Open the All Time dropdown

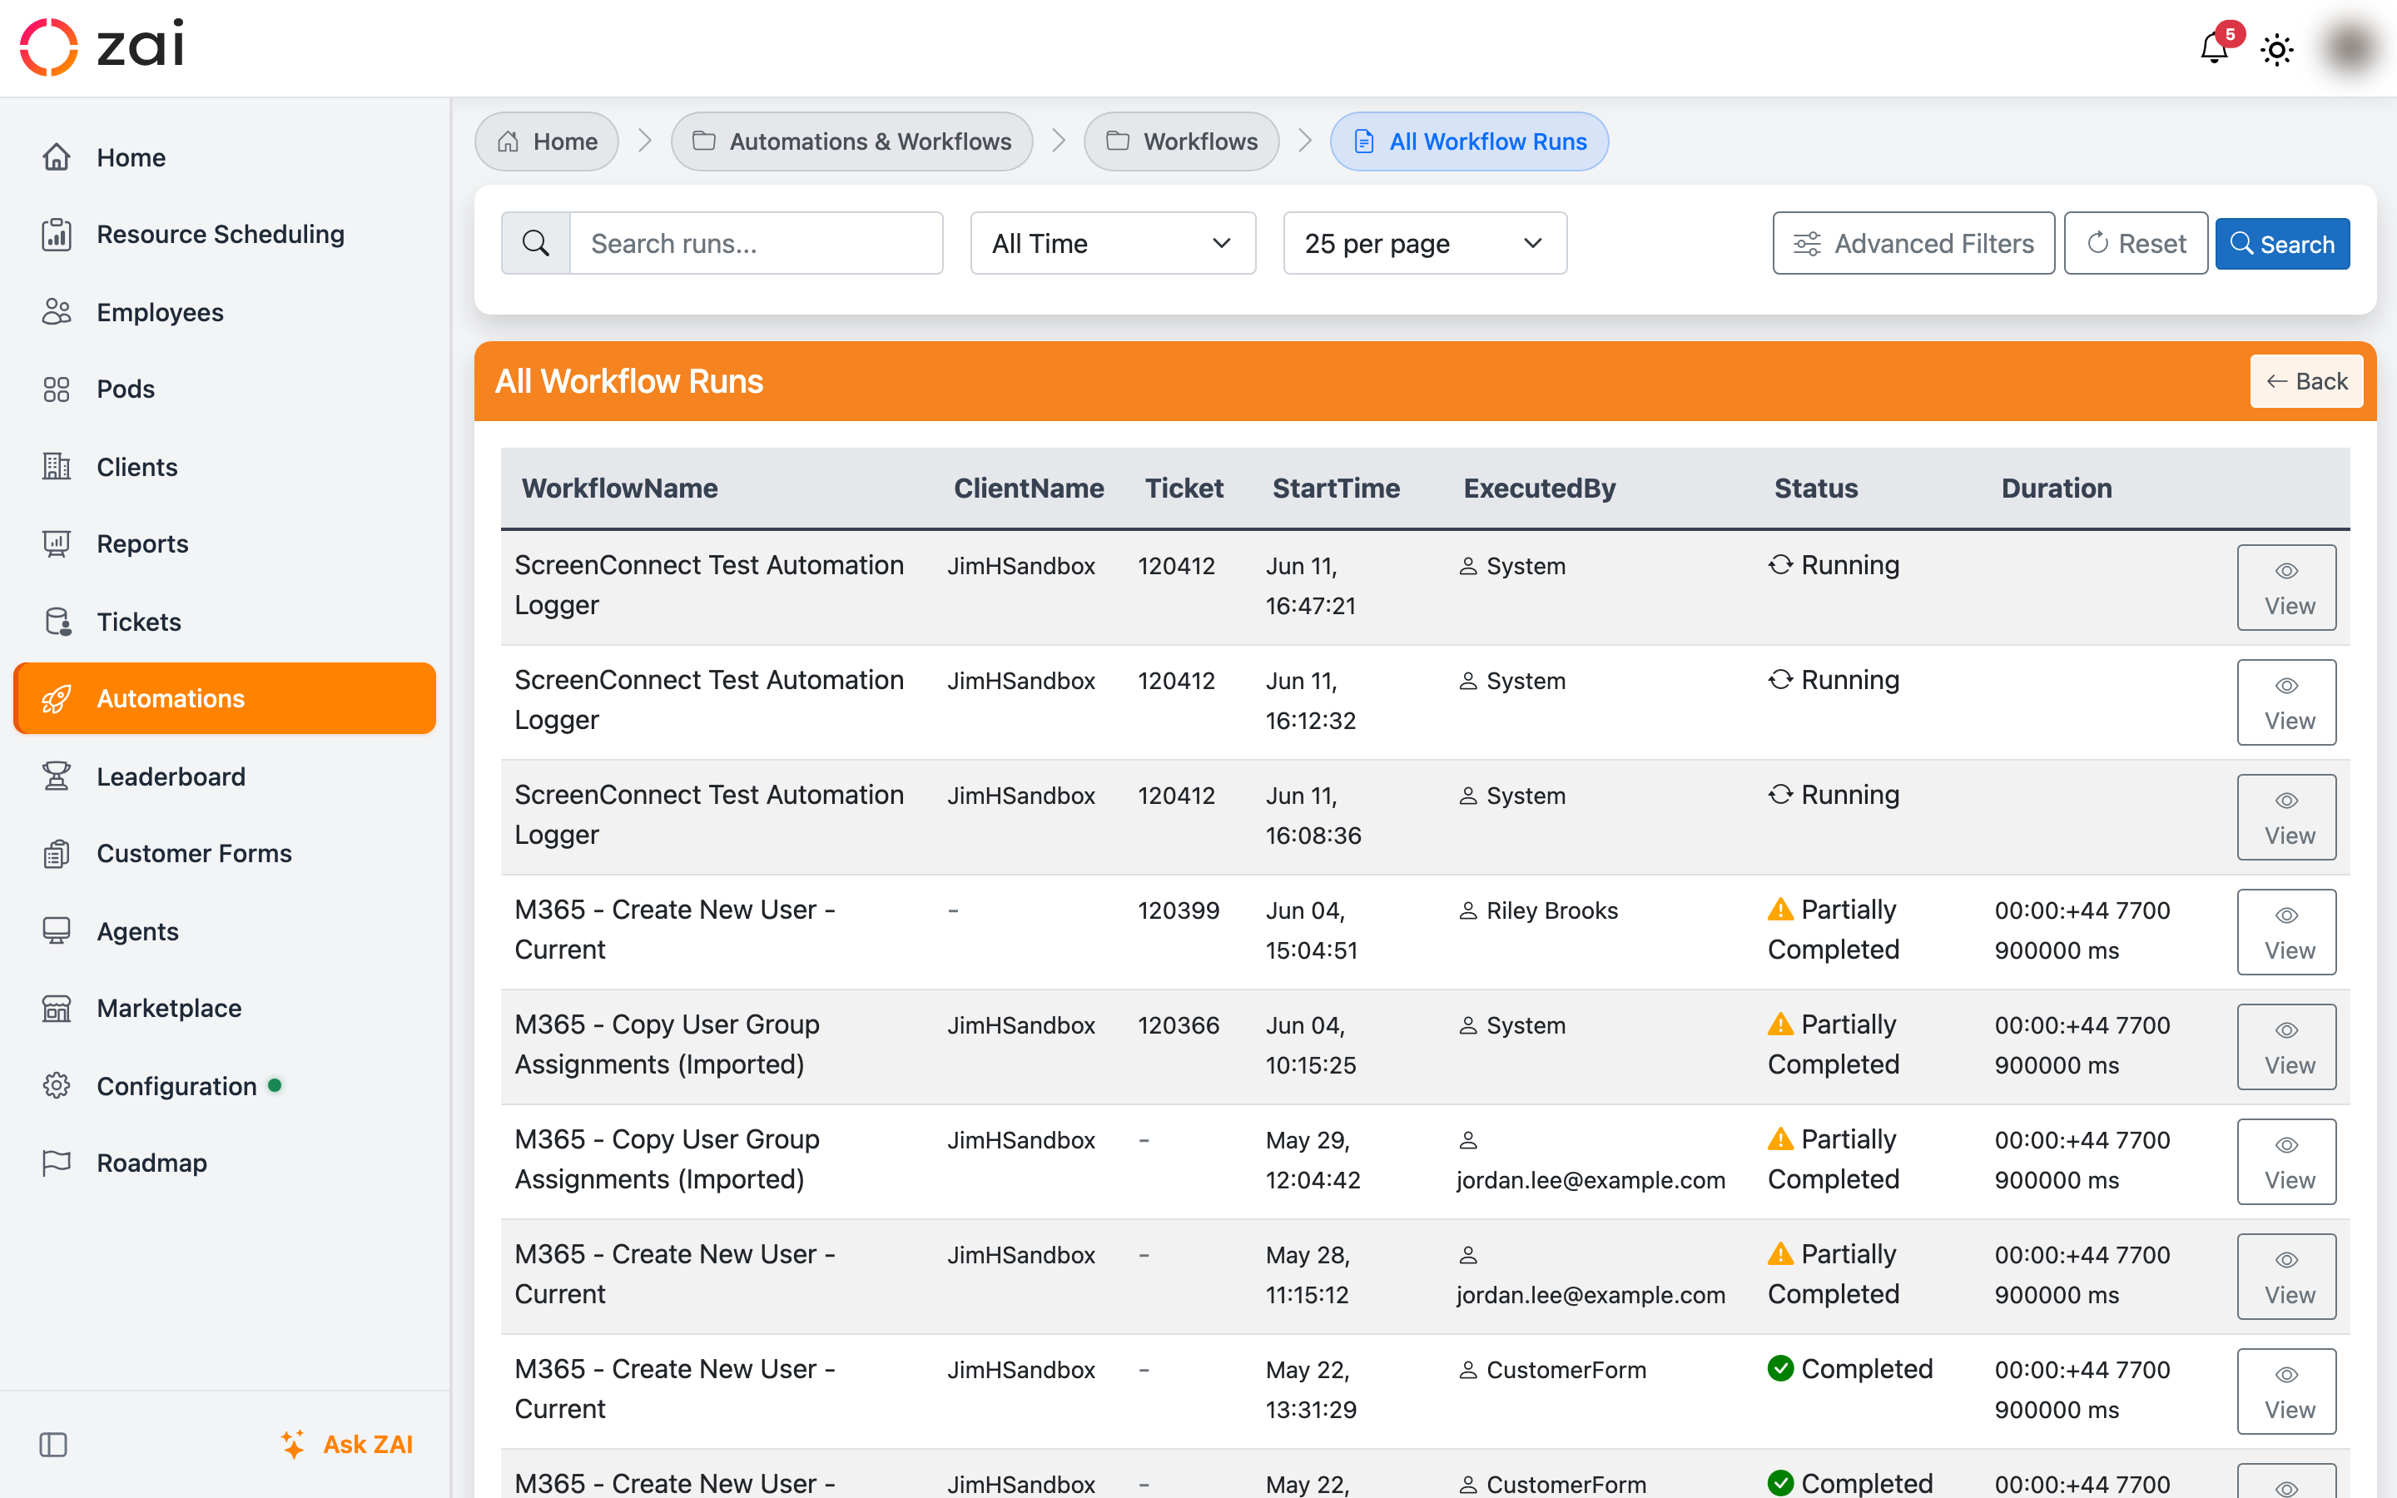click(1114, 243)
